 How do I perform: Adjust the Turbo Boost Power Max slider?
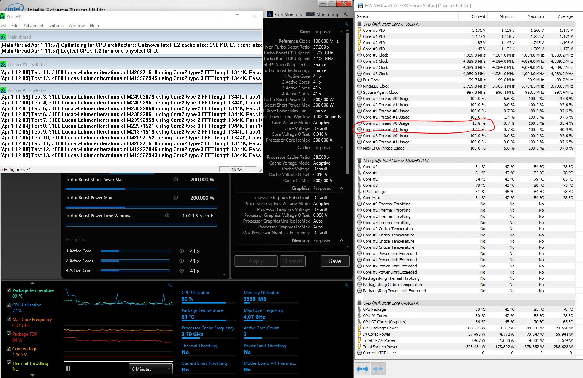tap(141, 207)
